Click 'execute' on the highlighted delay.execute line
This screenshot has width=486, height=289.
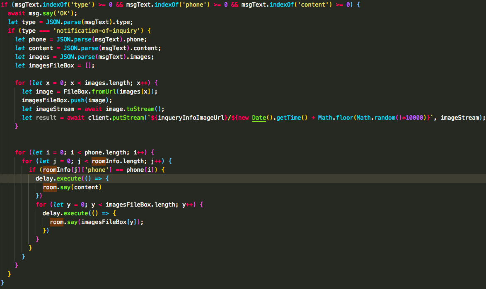coord(69,178)
